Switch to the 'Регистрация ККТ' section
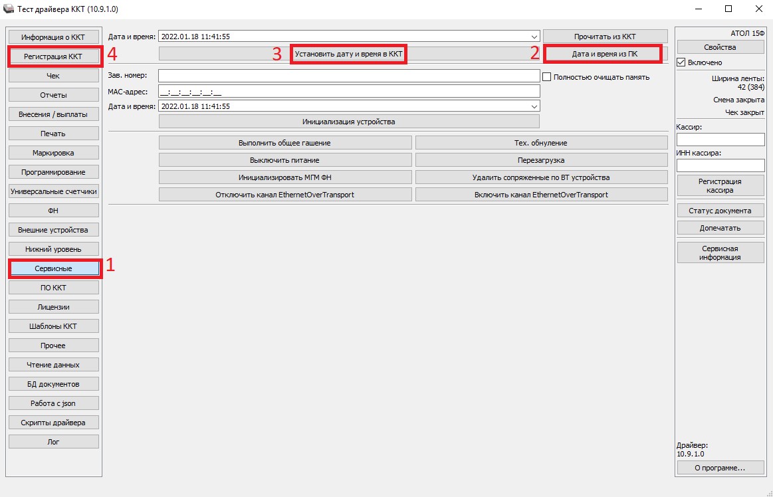The height and width of the screenshot is (497, 773). 54,56
